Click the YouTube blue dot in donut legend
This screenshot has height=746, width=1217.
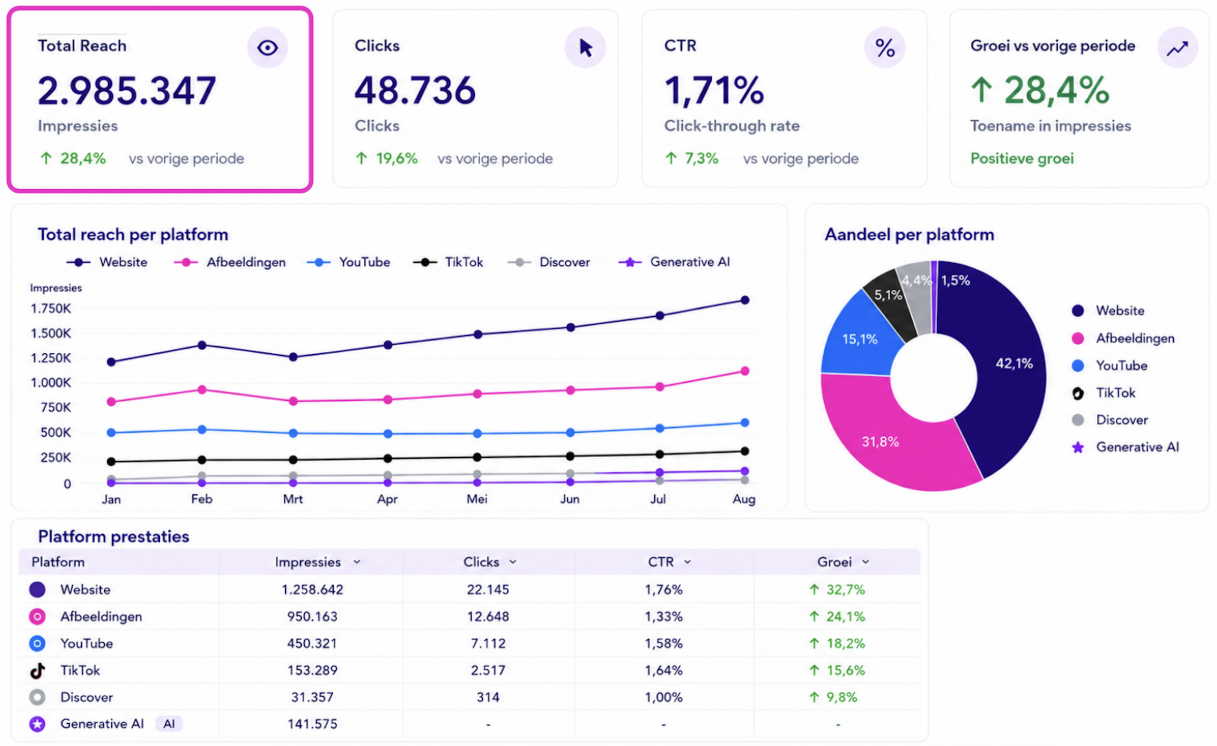pyautogui.click(x=1078, y=366)
